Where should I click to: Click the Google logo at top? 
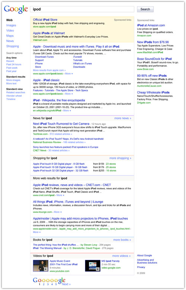click(x=16, y=9)
